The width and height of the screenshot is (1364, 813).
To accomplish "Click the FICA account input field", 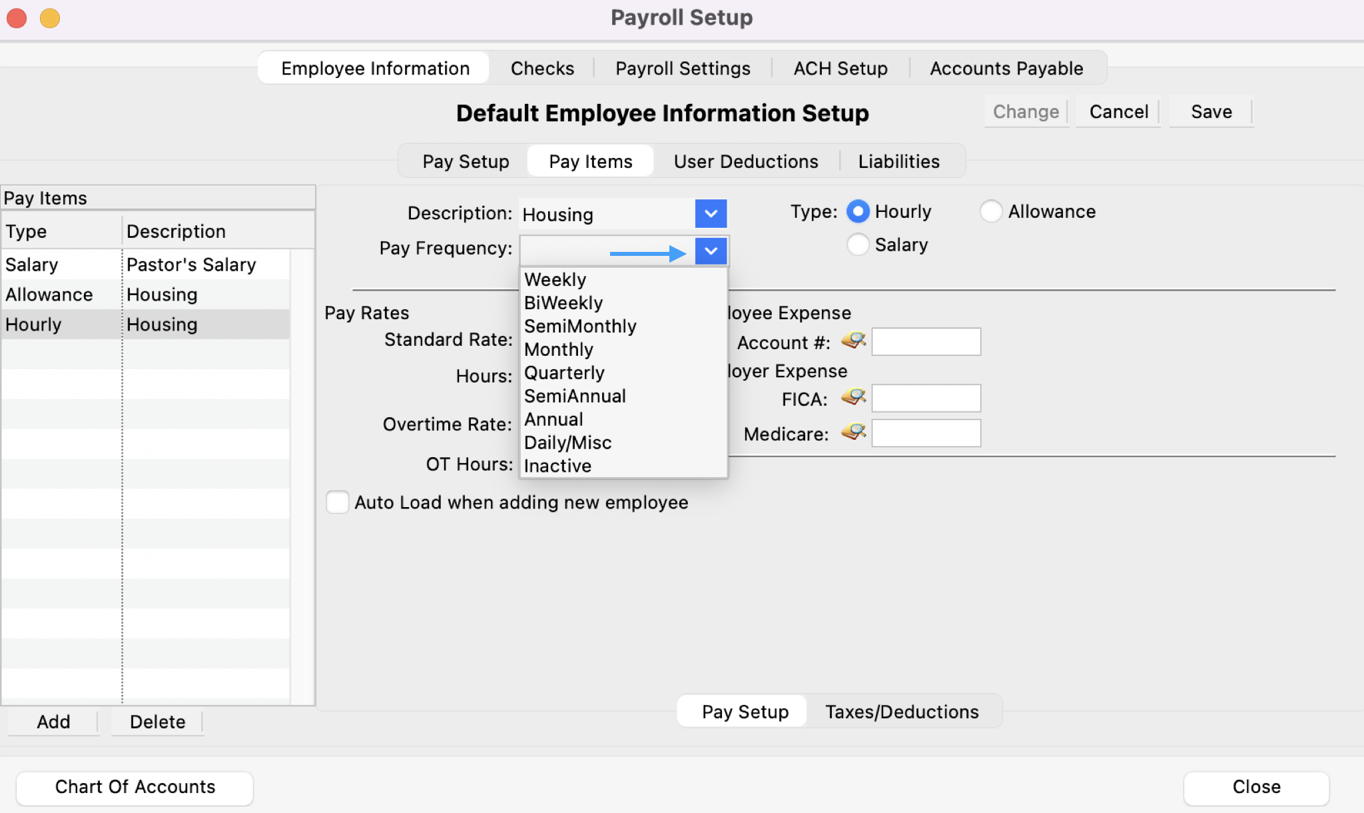I will pyautogui.click(x=926, y=399).
